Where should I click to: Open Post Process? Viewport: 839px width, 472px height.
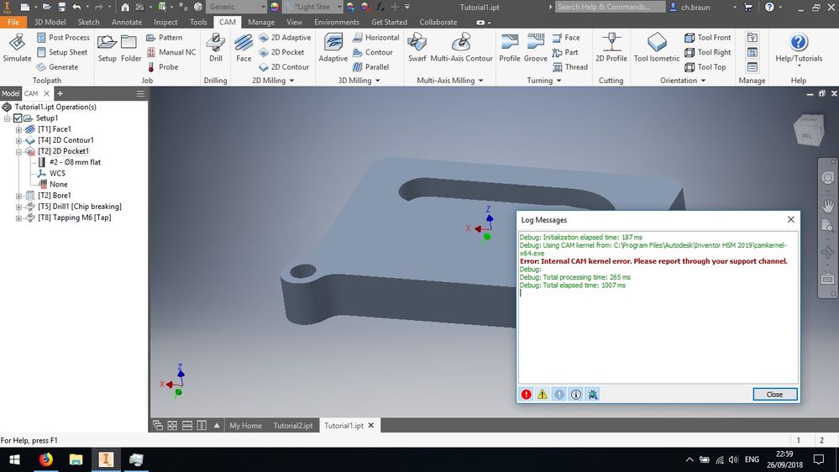63,38
